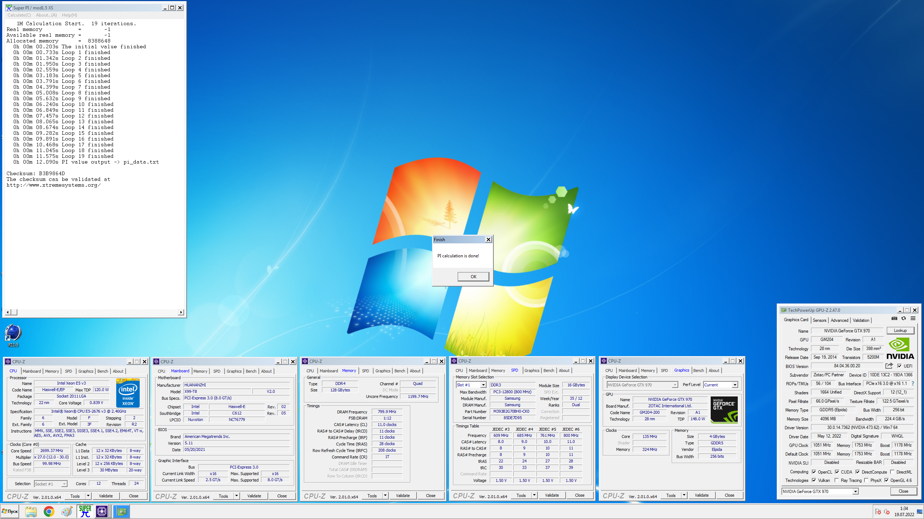Viewport: 924px width, 519px height.
Task: Click the NVIDIA logo in GPU-Z
Action: click(x=900, y=349)
